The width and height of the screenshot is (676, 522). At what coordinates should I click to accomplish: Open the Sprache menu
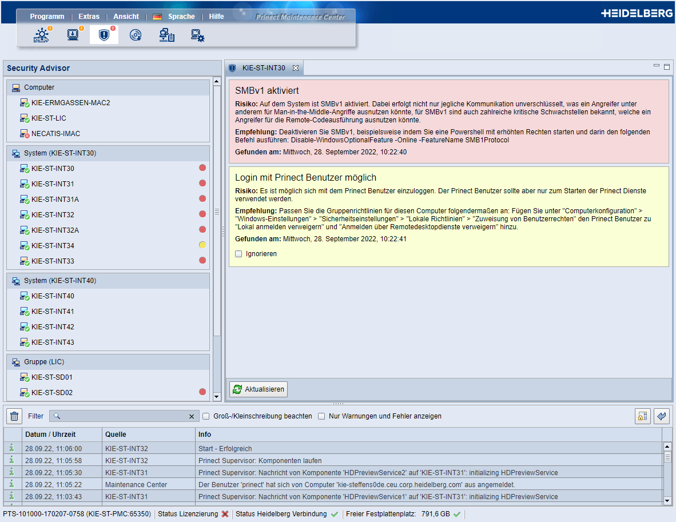[x=181, y=17]
